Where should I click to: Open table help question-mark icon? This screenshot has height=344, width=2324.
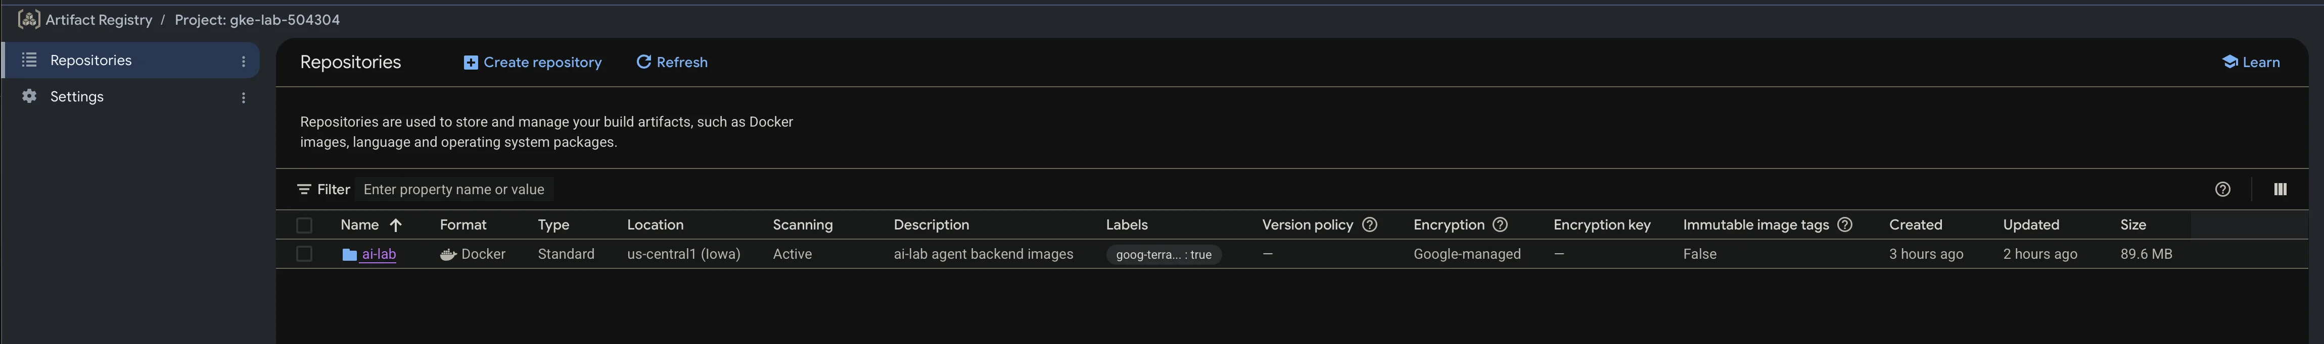pyautogui.click(x=2222, y=189)
